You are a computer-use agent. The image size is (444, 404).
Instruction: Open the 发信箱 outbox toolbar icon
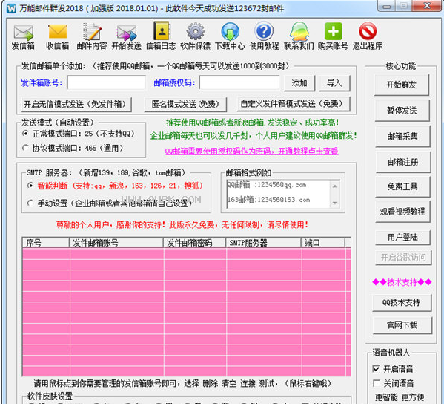(23, 36)
